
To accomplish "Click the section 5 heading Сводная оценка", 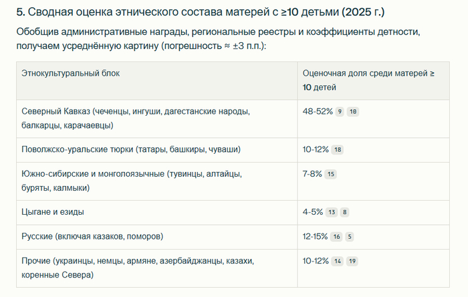I will 200,13.
